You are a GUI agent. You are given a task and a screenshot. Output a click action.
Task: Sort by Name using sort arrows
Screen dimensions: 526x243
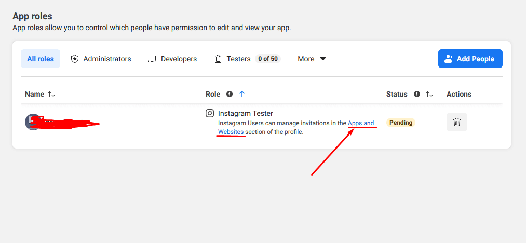[51, 94]
